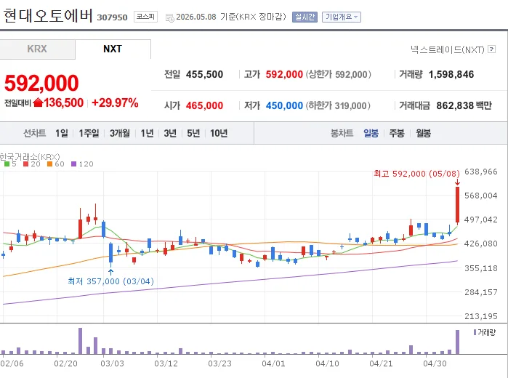The width and height of the screenshot is (508, 378).
Task: Click the Nextrade help question icon
Action: point(492,49)
